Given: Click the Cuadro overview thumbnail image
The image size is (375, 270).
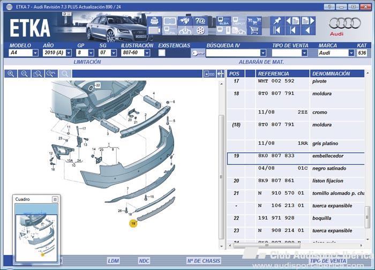Looking at the screenshot, I should pyautogui.click(x=36, y=234).
